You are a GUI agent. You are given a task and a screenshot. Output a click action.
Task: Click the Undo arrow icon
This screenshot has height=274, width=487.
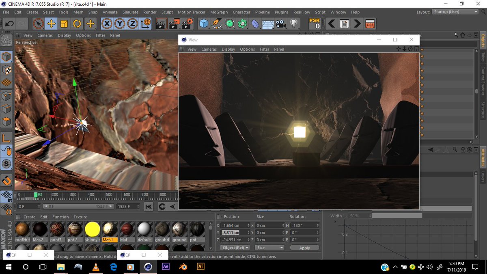tap(9, 24)
